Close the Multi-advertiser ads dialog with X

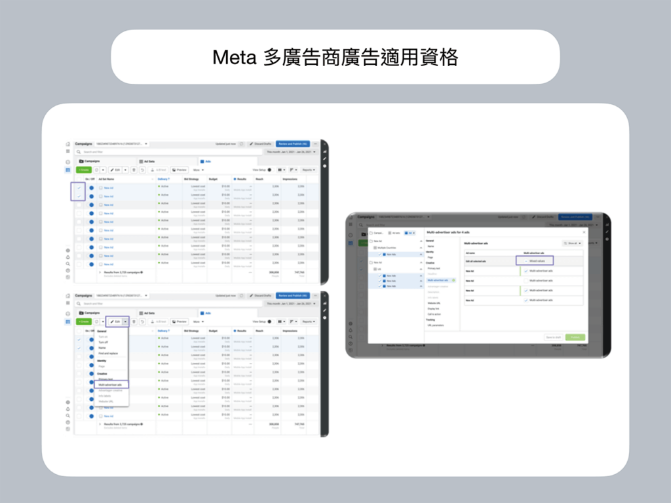(584, 233)
